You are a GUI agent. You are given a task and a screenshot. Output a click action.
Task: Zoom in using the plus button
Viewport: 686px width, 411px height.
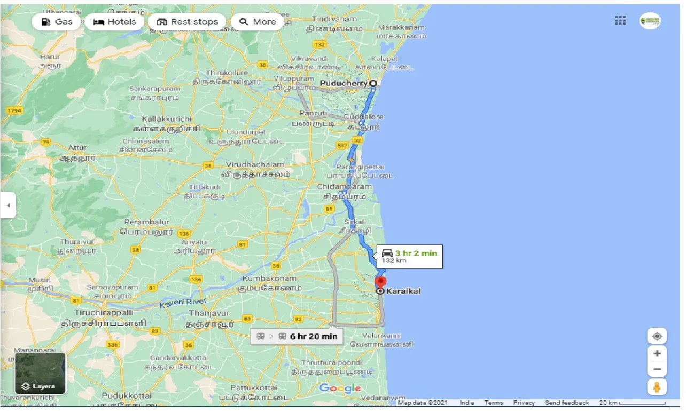pyautogui.click(x=657, y=353)
